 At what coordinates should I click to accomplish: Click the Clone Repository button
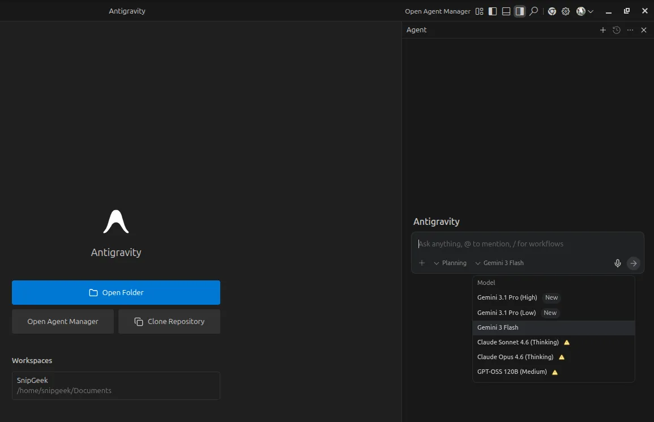[x=169, y=321]
